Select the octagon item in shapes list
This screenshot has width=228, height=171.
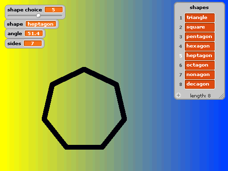[x=199, y=65]
